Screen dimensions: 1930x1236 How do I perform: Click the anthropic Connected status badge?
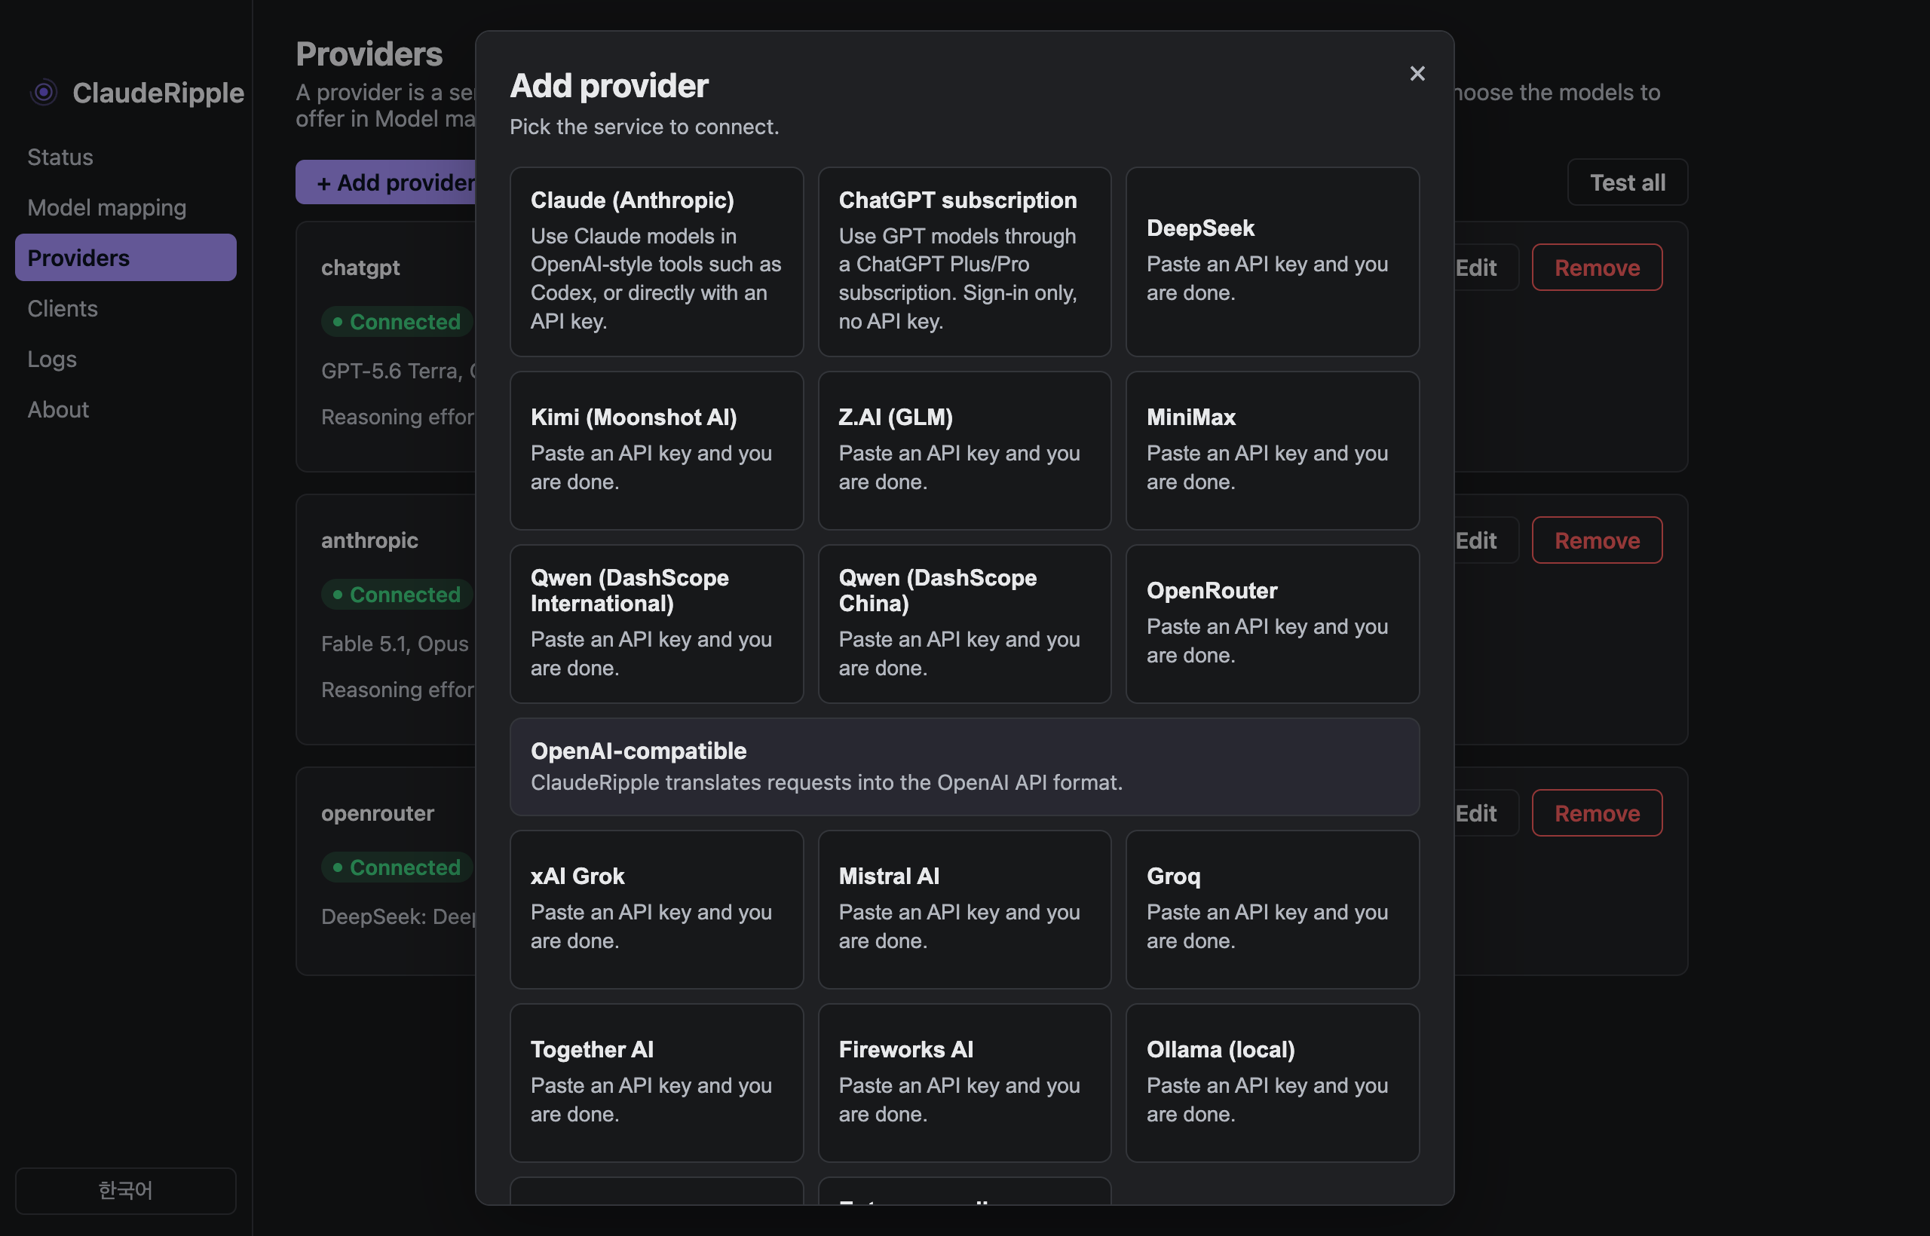397,595
